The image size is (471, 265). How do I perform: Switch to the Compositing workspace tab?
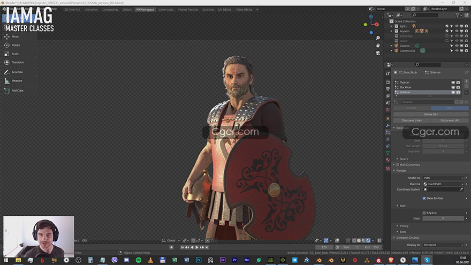click(110, 10)
